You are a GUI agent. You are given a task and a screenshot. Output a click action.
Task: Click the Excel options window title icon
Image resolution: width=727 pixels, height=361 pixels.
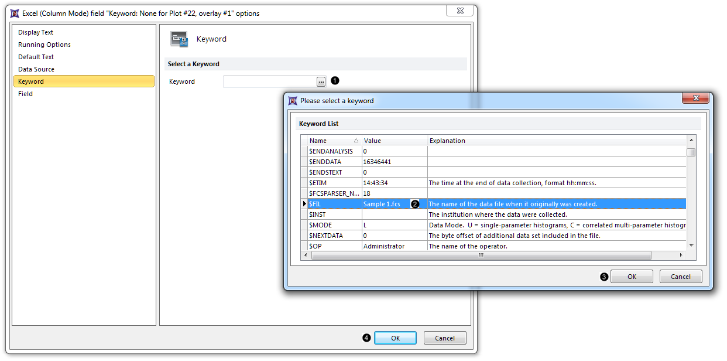point(15,13)
